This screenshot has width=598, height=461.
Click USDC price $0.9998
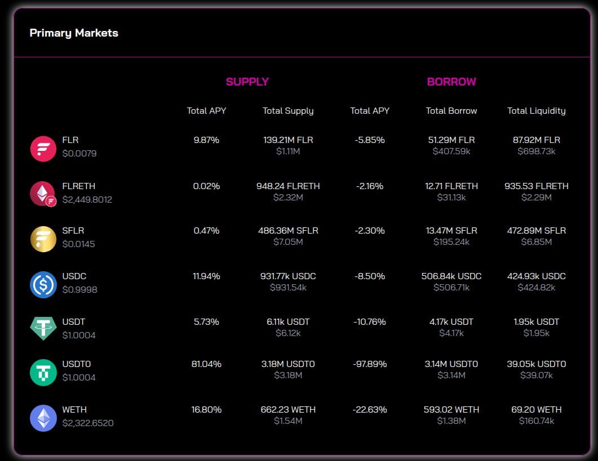(x=79, y=289)
